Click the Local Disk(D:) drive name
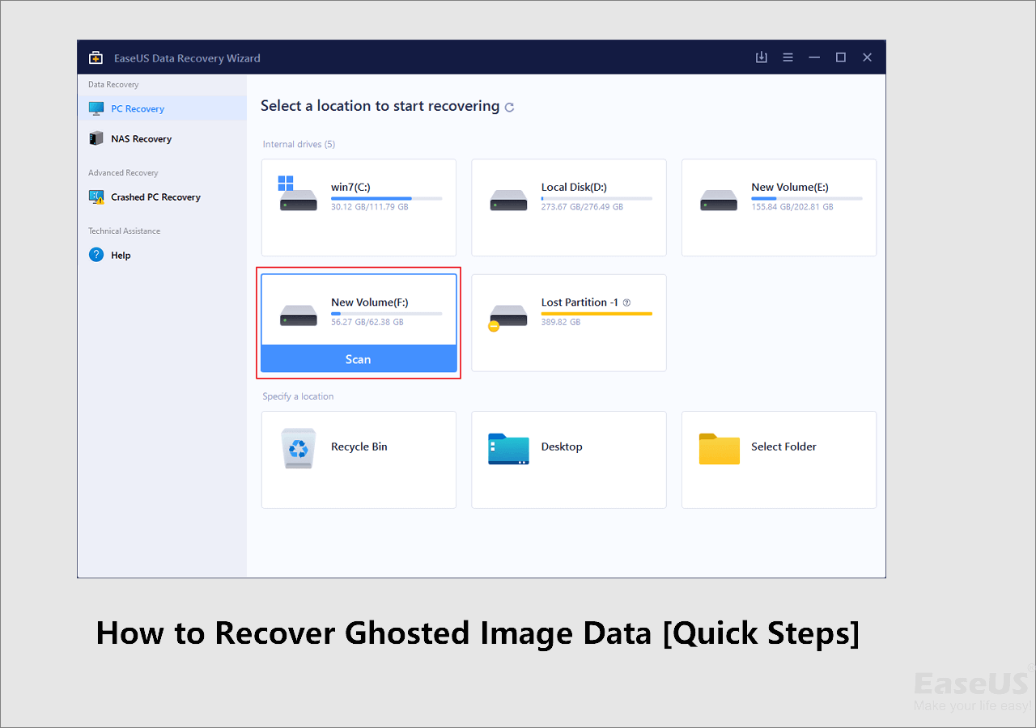This screenshot has width=1036, height=728. pyautogui.click(x=574, y=187)
